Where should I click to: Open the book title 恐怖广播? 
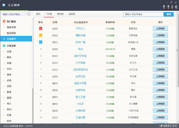[x=80, y=42]
